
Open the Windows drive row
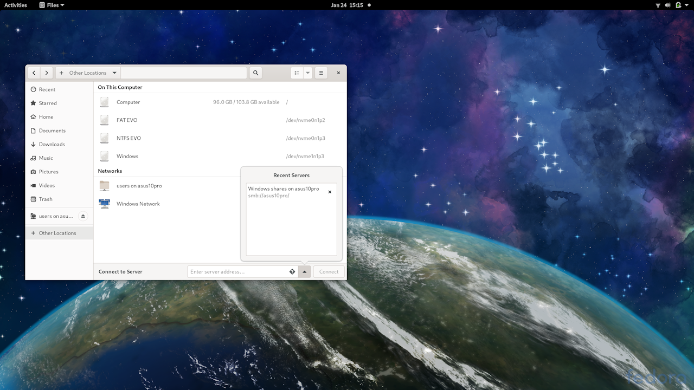(220, 156)
